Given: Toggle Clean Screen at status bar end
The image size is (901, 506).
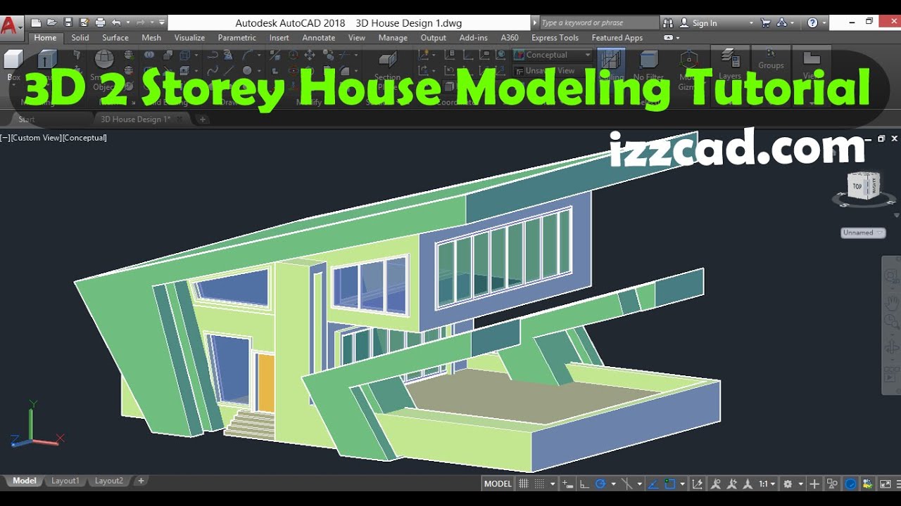Looking at the screenshot, I should (x=886, y=484).
